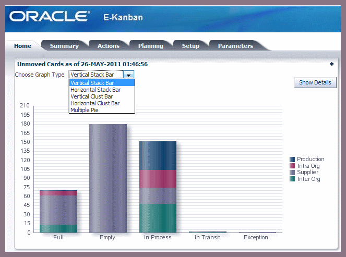The height and width of the screenshot is (257, 346).
Task: Open the Actions tab
Action: 109,46
